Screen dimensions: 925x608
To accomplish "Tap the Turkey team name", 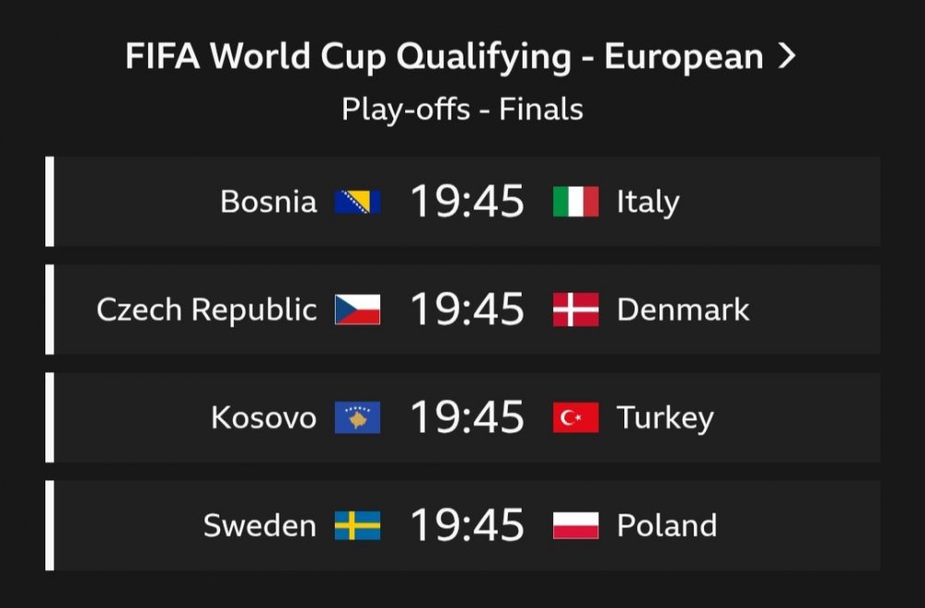I will pos(665,418).
